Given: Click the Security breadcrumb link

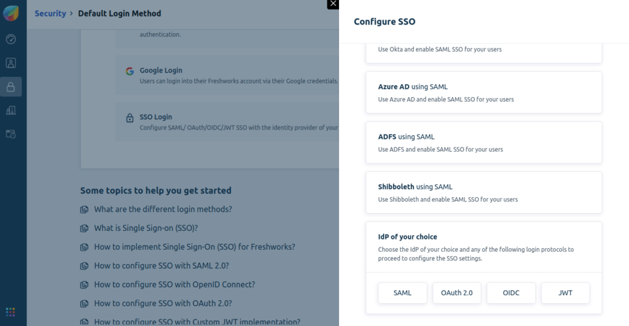Looking at the screenshot, I should (50, 14).
